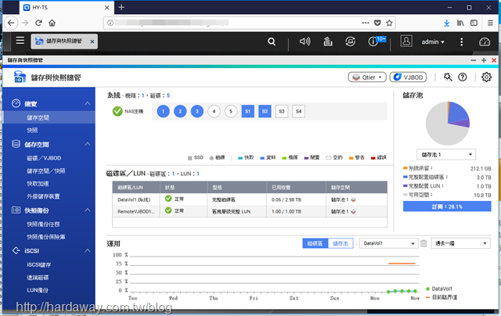Open background tasks icon in QTS toolbar
The height and width of the screenshot is (316, 501).
coord(328,41)
